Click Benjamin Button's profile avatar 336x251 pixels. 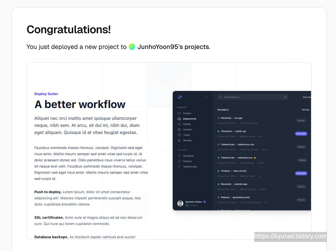point(180,203)
